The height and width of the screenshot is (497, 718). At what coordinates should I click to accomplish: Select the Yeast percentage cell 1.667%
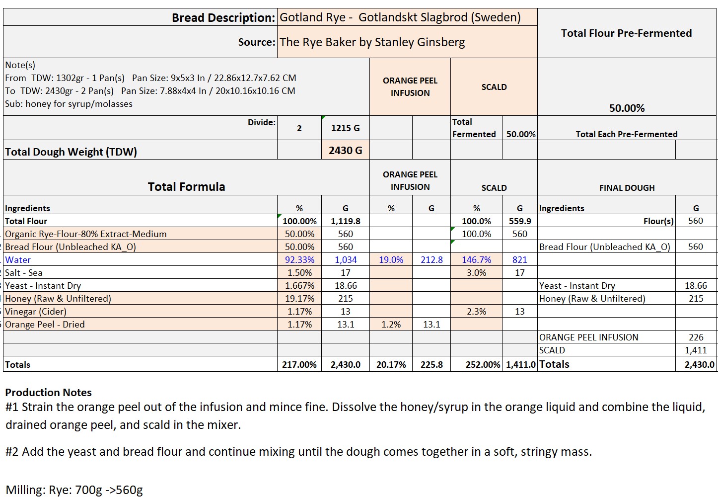tap(299, 286)
